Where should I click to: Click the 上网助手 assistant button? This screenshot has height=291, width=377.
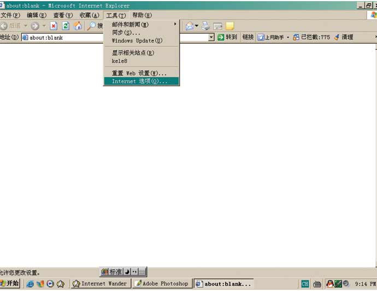coord(270,37)
